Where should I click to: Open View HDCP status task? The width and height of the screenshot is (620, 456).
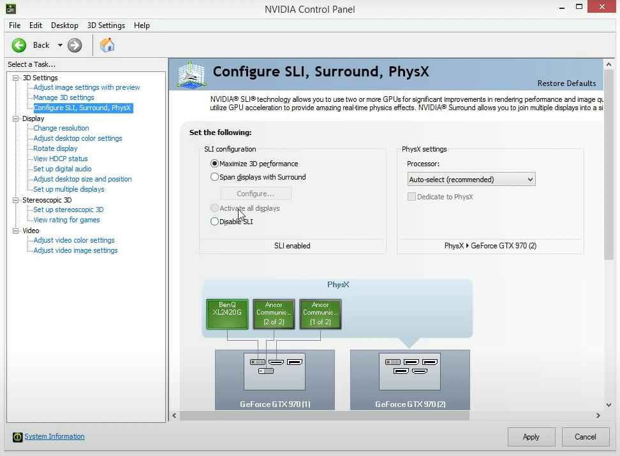tap(61, 159)
